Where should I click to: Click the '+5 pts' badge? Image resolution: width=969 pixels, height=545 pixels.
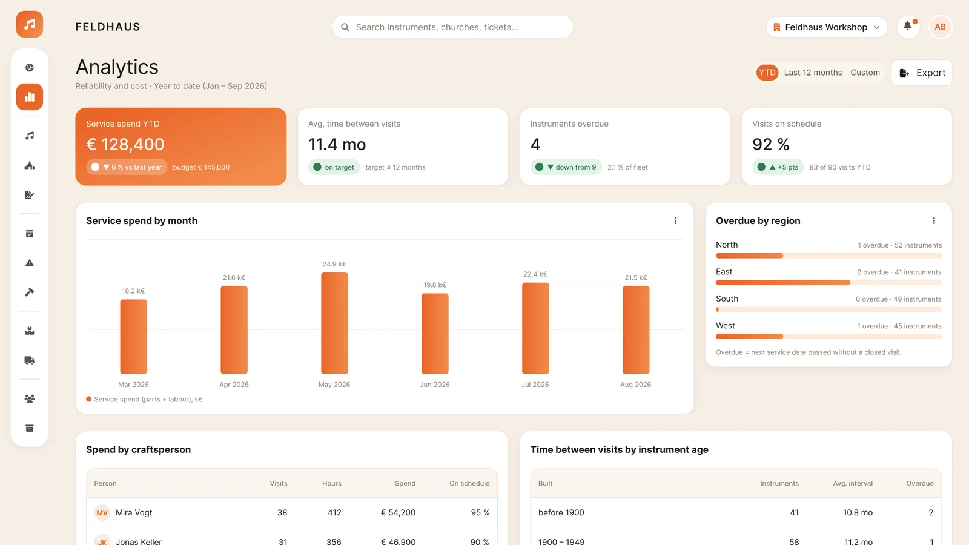point(778,167)
